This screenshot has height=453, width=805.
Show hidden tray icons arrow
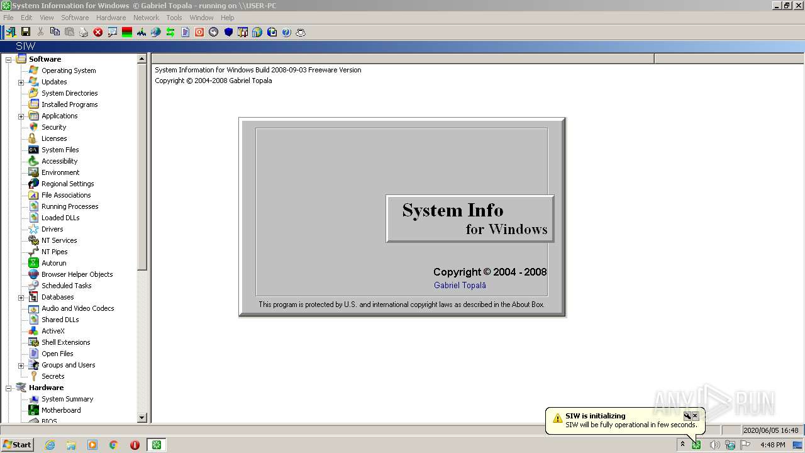682,445
